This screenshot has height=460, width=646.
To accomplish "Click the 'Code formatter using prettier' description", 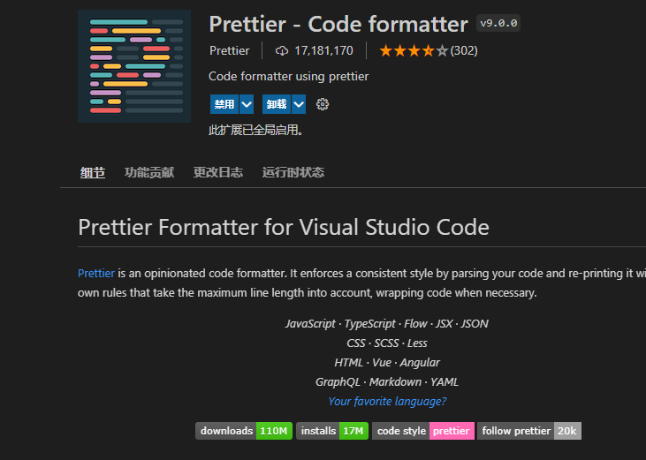I will tap(288, 76).
